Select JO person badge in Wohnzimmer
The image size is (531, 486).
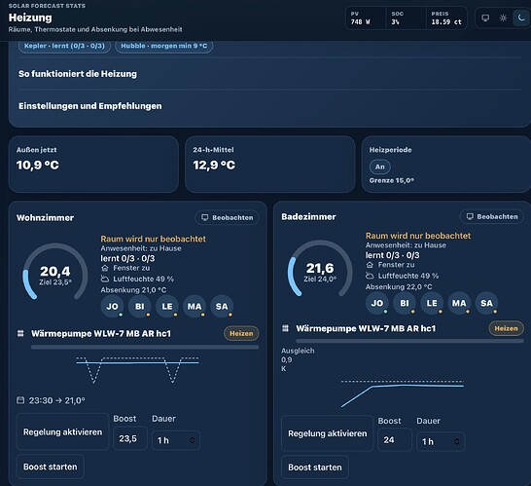tap(112, 306)
